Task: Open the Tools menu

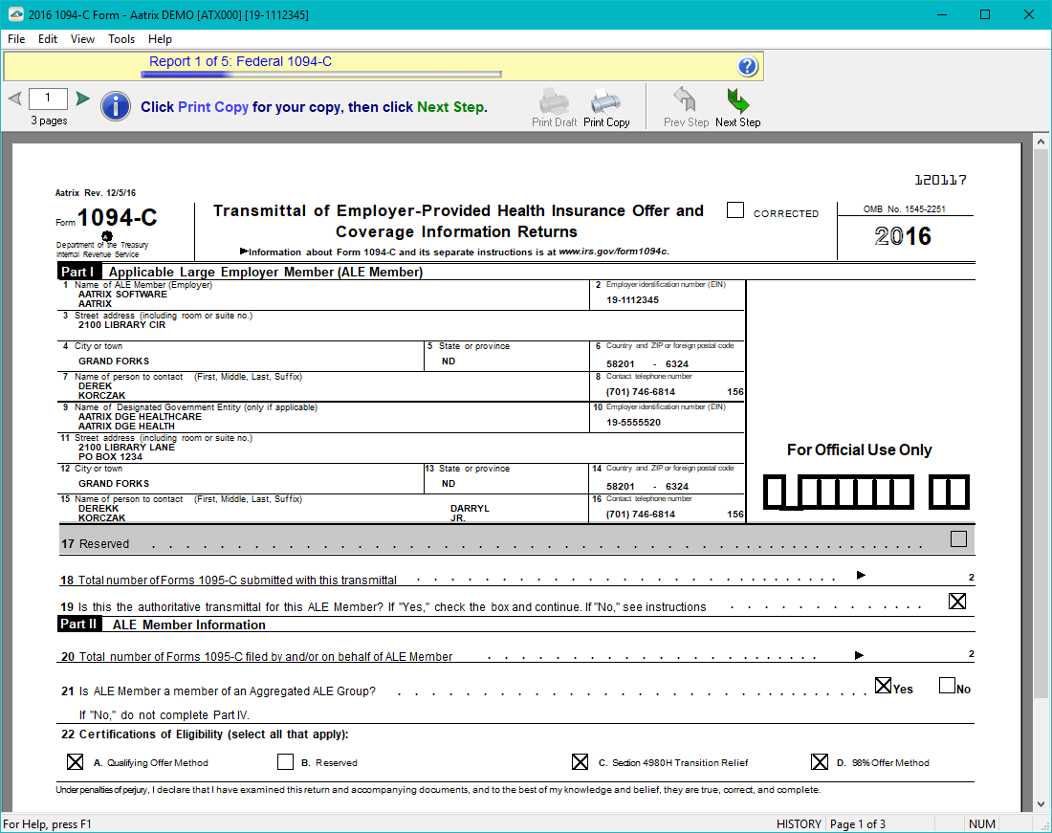Action: (x=121, y=39)
